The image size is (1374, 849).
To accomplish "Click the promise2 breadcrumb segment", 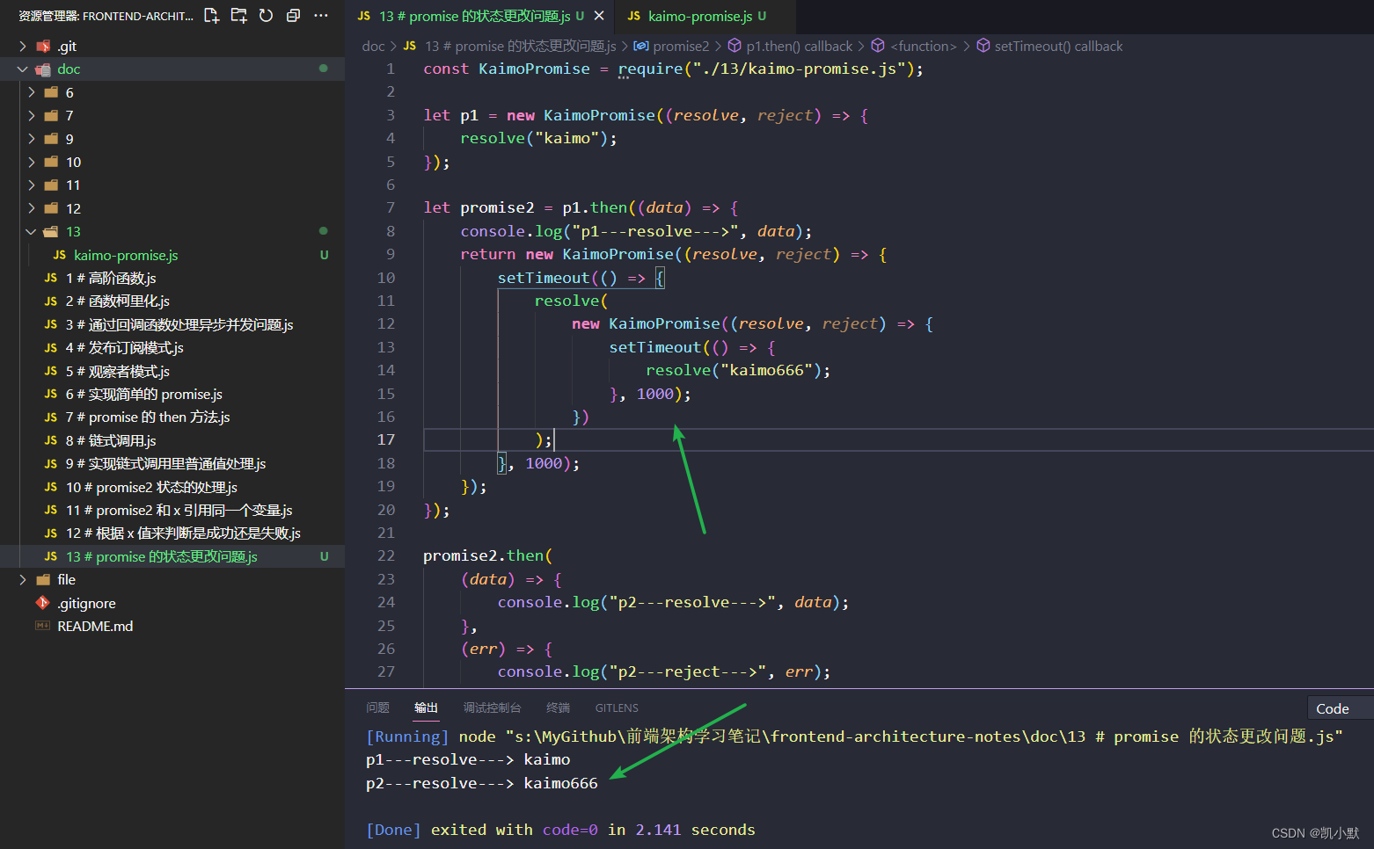I will 680,46.
